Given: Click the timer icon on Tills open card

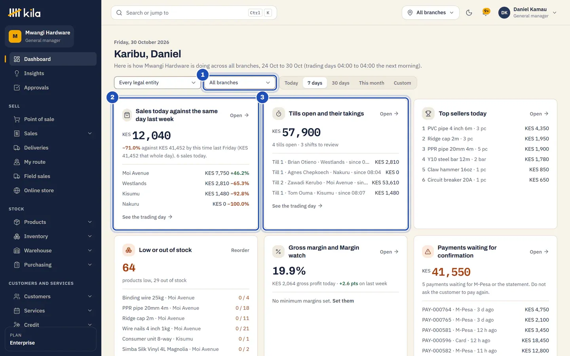Looking at the screenshot, I should click(x=279, y=114).
